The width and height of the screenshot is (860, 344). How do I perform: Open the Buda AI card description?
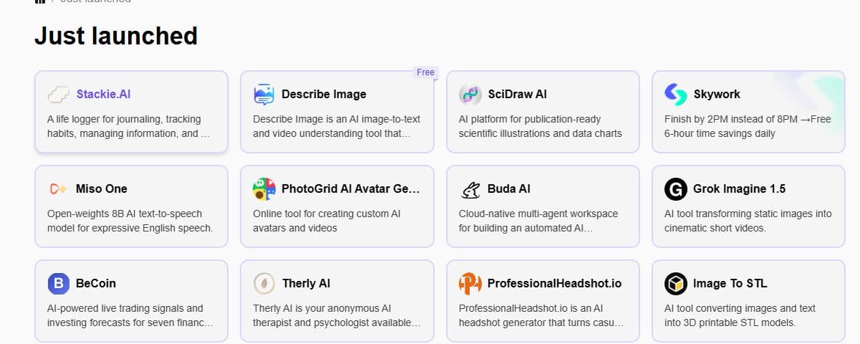point(538,221)
